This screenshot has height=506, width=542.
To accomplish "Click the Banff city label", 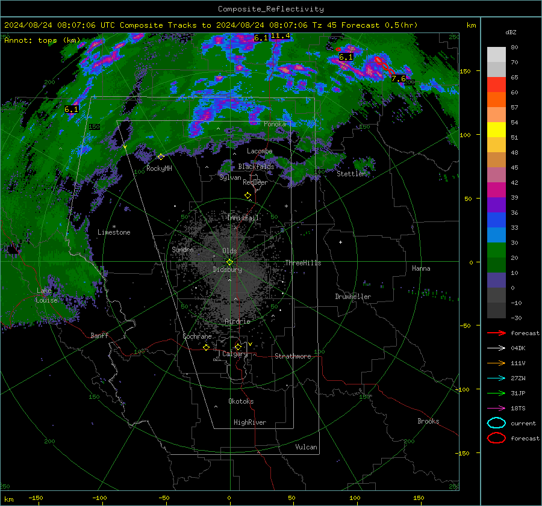I will (x=99, y=335).
